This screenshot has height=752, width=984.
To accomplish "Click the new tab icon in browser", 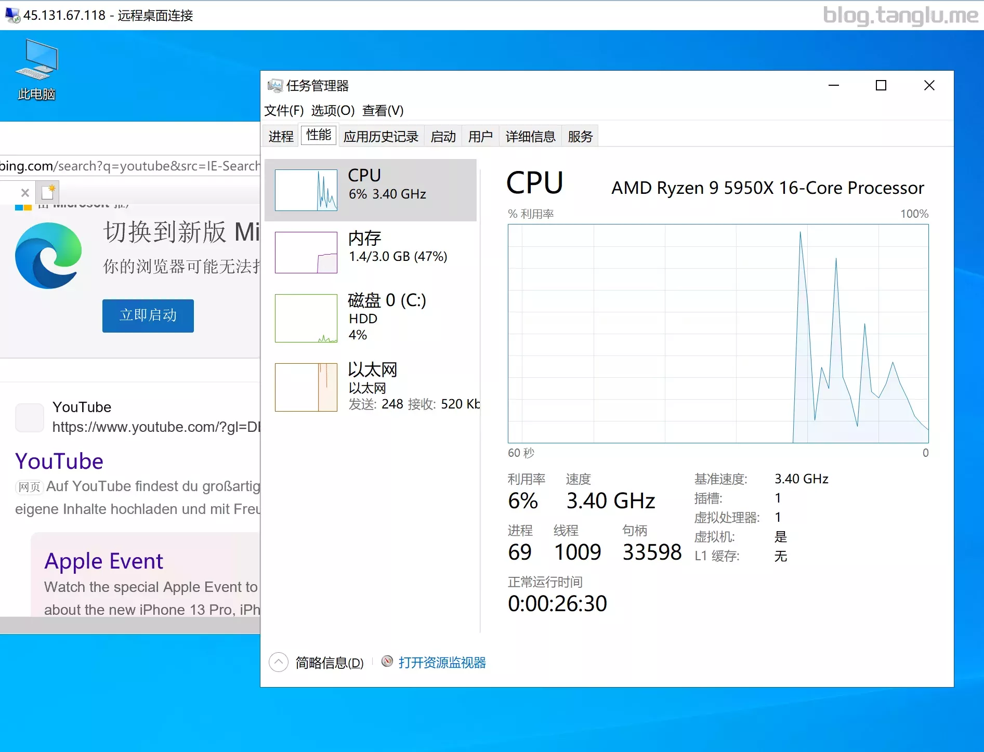I will pos(48,192).
